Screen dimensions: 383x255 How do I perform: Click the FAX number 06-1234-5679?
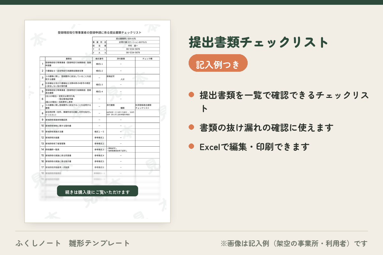pyautogui.click(x=133, y=53)
